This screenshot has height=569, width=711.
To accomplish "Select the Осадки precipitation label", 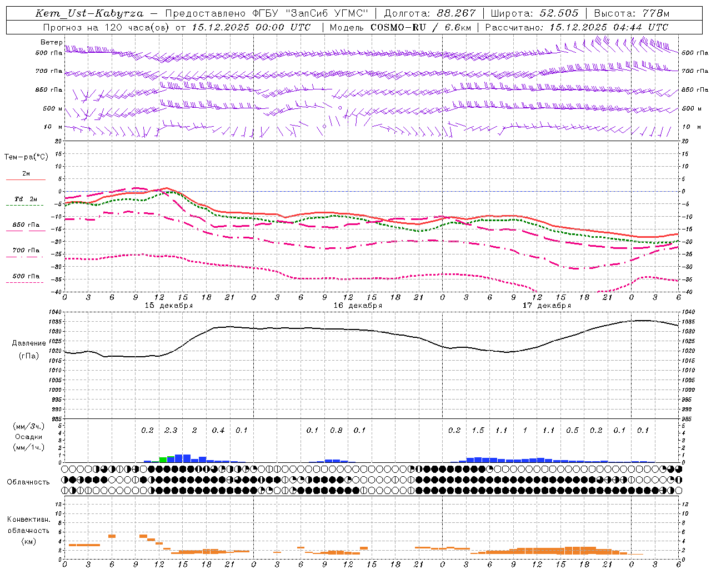I will (29, 437).
